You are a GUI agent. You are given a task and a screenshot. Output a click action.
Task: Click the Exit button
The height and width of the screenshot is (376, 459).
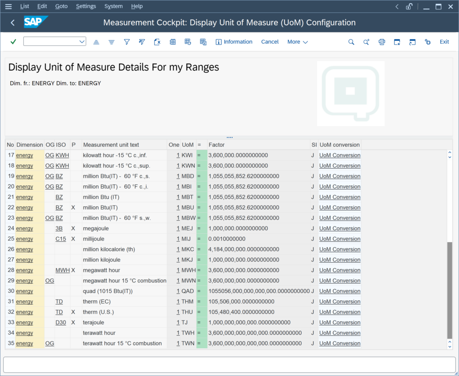[444, 42]
